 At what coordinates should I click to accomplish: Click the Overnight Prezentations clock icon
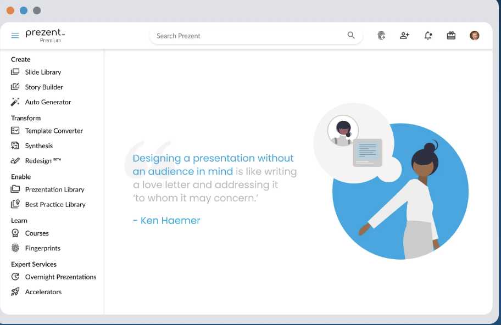coord(15,277)
